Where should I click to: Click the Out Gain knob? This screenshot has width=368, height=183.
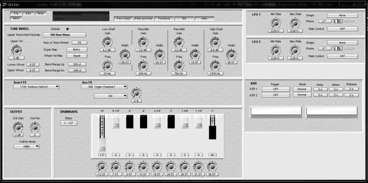(17, 127)
